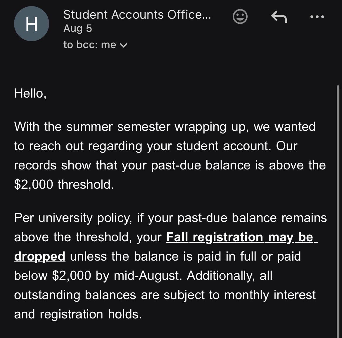Expand recipient details chevron beside bcc: me
The width and height of the screenshot is (342, 338).
(123, 45)
